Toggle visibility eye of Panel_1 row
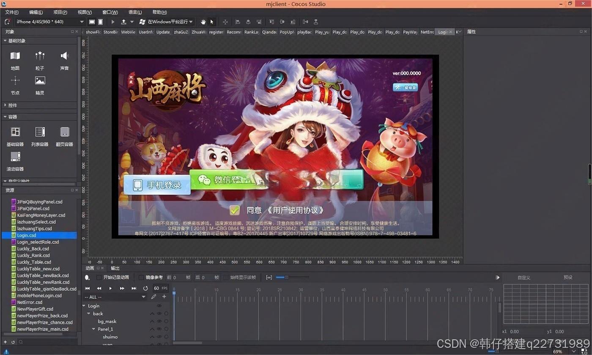The height and width of the screenshot is (355, 592). click(x=159, y=329)
